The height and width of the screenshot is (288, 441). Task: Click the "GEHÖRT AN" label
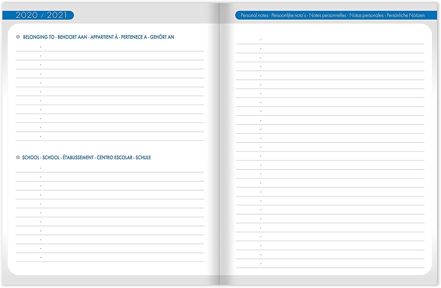[162, 37]
